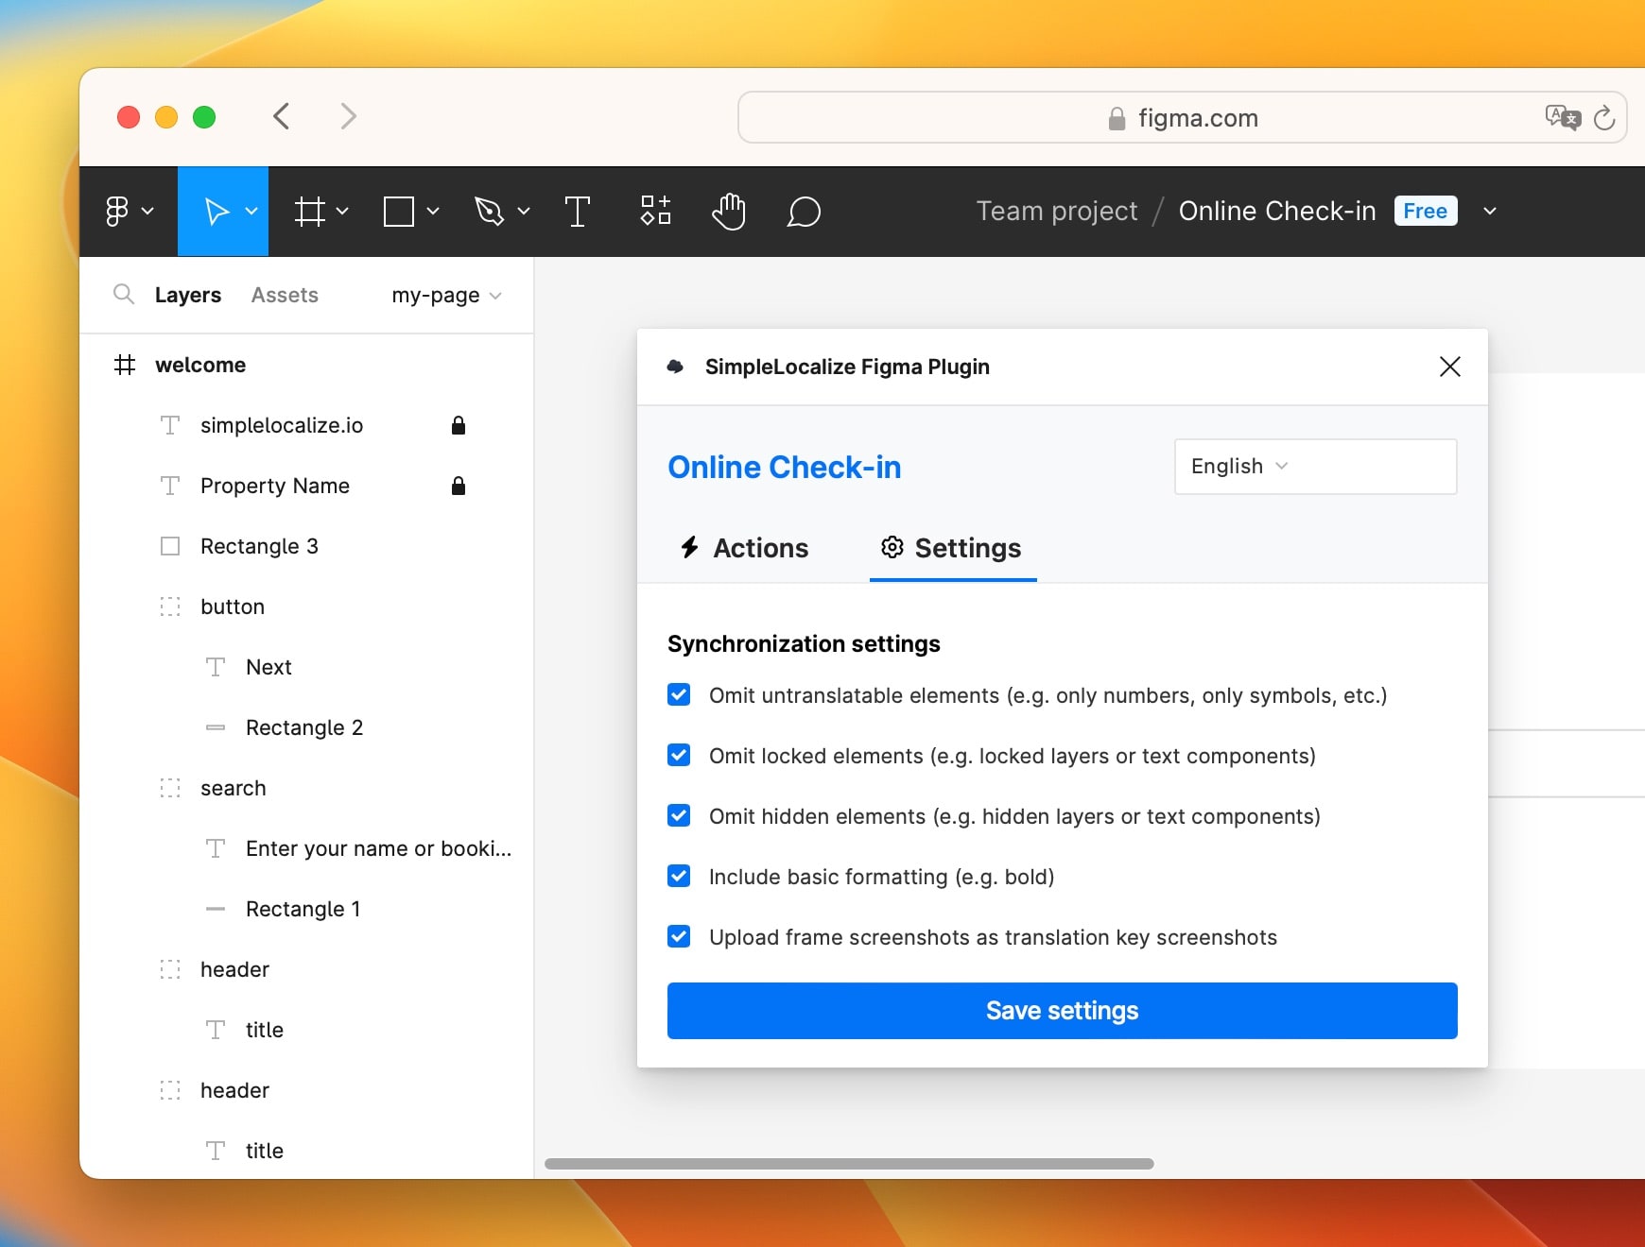1645x1247 pixels.
Task: Switch to the Assets tab
Action: point(285,295)
